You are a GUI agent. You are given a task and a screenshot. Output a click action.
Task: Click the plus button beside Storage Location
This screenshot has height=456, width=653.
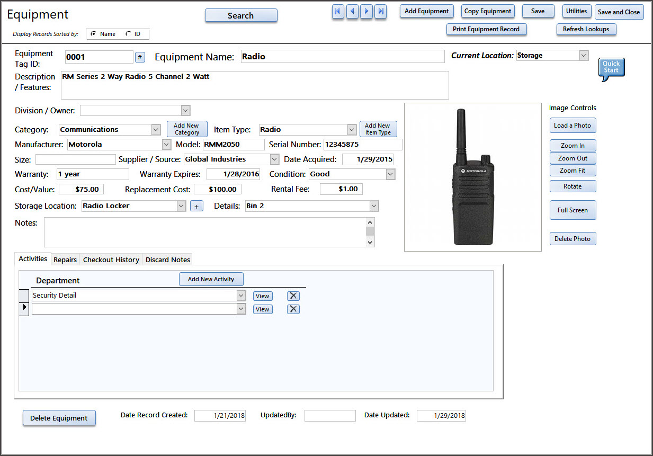pos(196,207)
